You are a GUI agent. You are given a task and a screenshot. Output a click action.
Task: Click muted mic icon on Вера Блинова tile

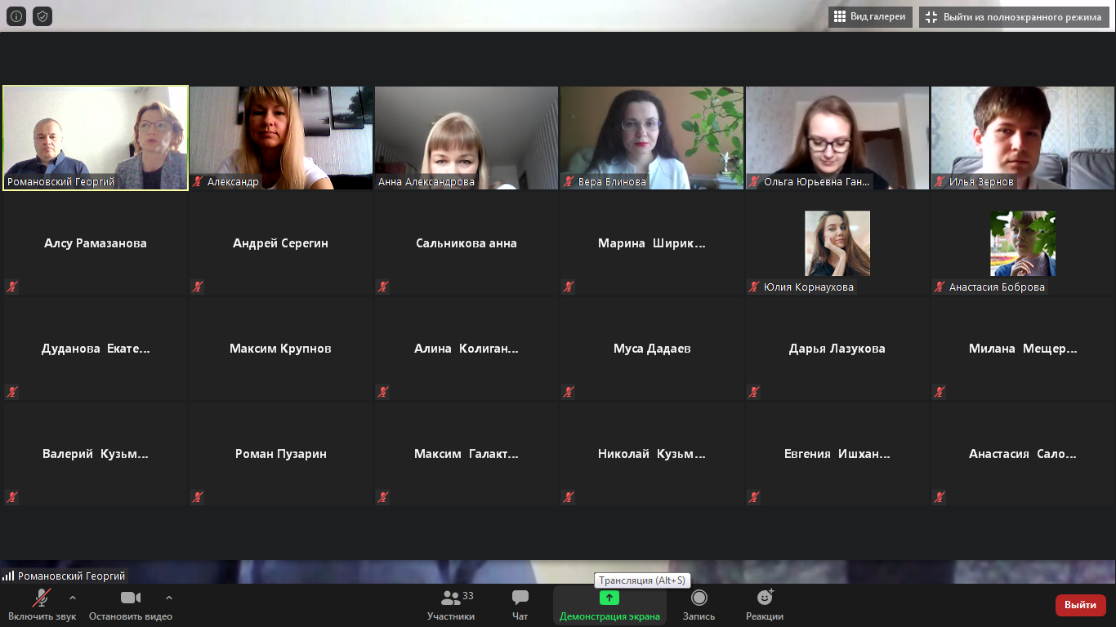click(569, 182)
